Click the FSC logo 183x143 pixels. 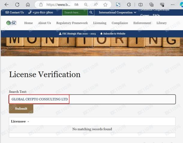click(x=11, y=23)
